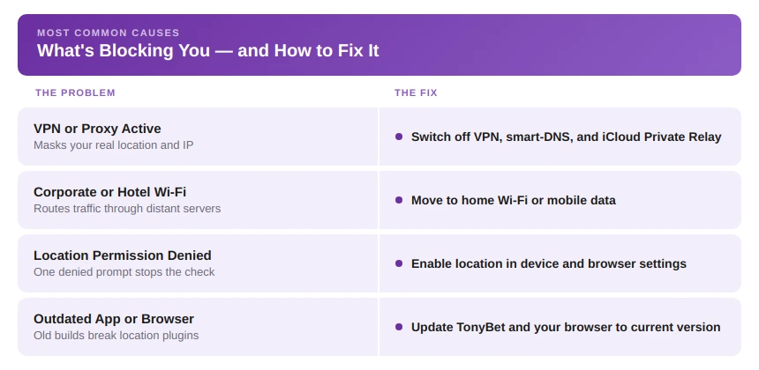This screenshot has width=759, height=370.
Task: Click Update TonyBet and your browser text
Action: pos(566,327)
